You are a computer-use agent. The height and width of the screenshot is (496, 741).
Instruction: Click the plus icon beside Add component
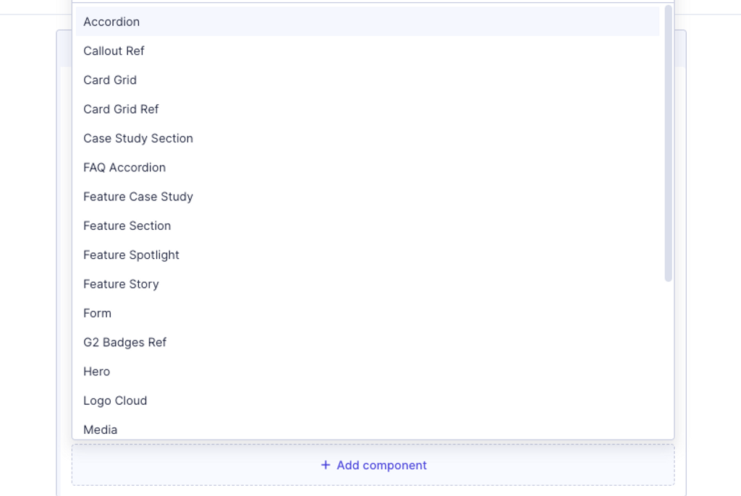click(326, 465)
